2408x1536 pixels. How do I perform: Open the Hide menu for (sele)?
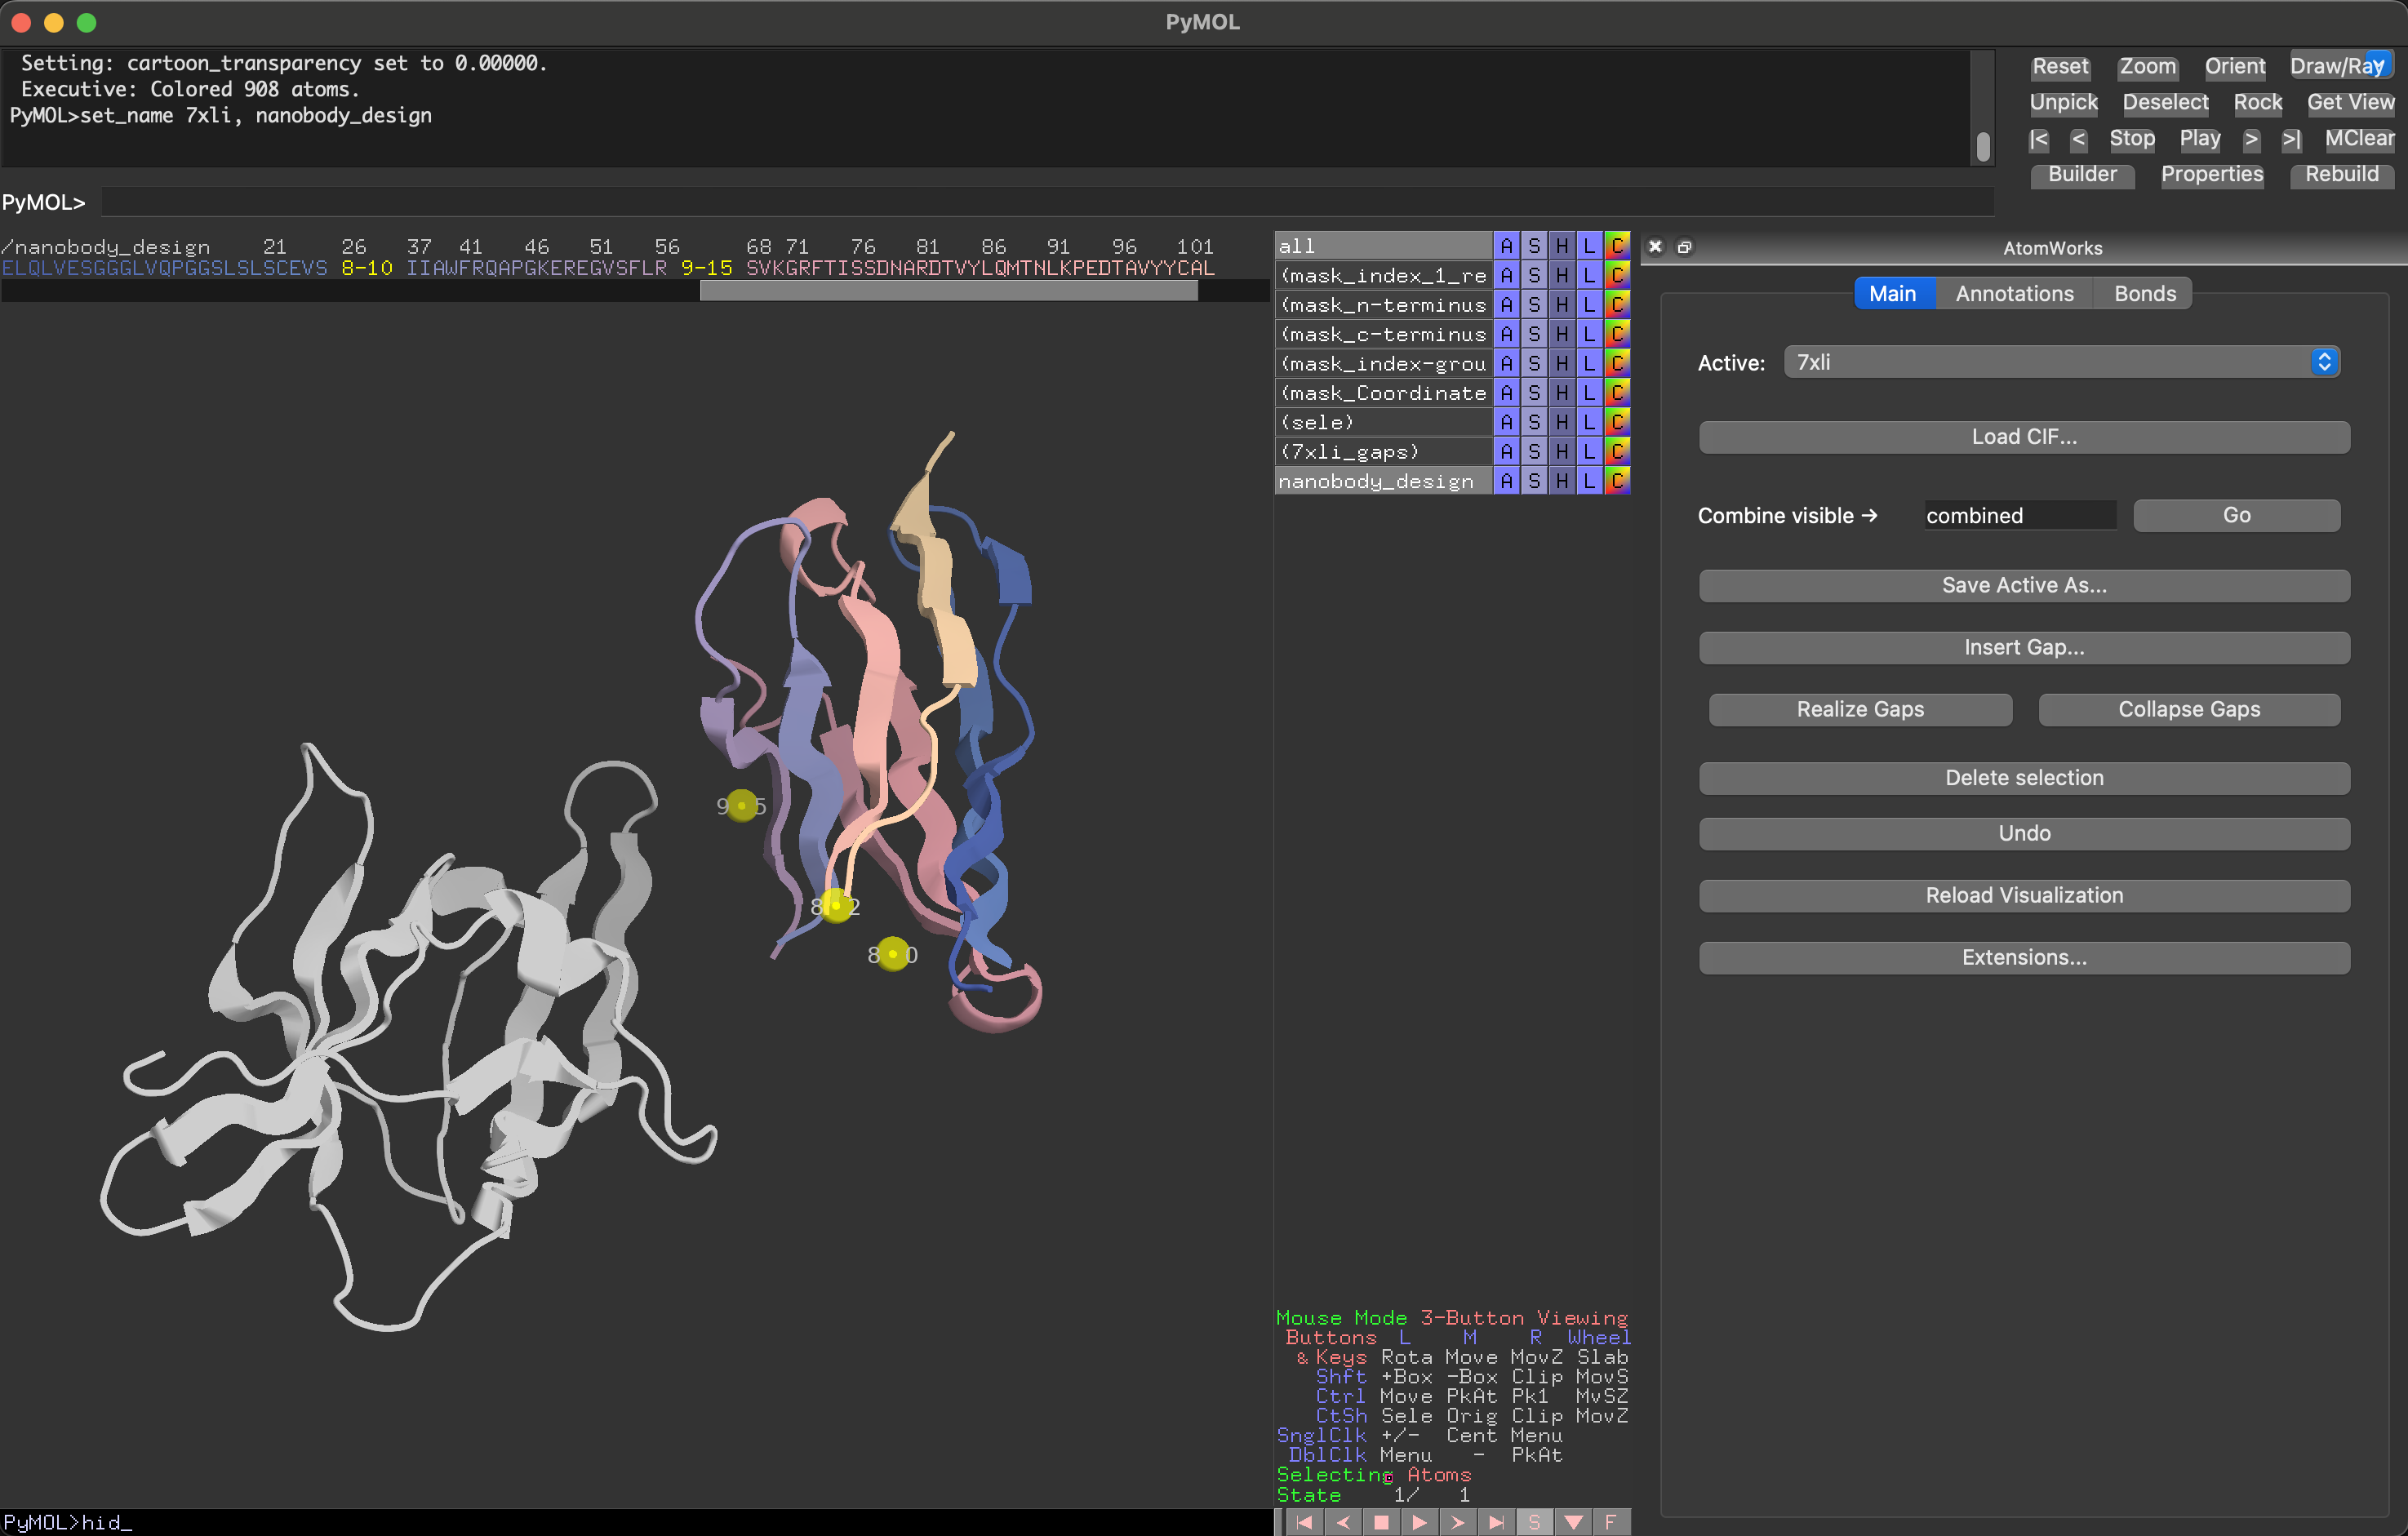[1561, 422]
